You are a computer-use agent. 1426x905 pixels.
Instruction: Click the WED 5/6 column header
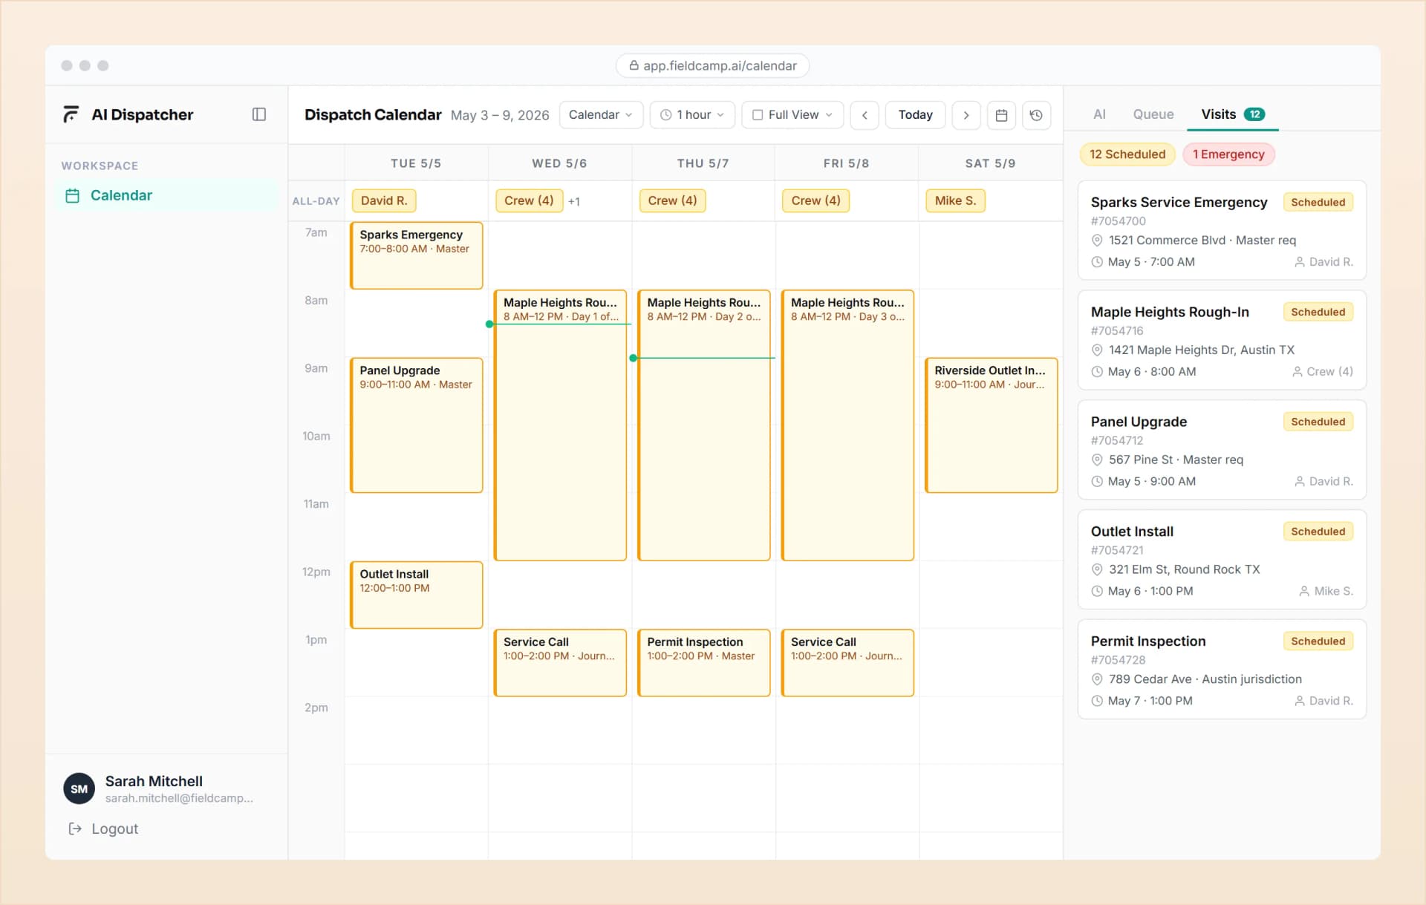(559, 163)
